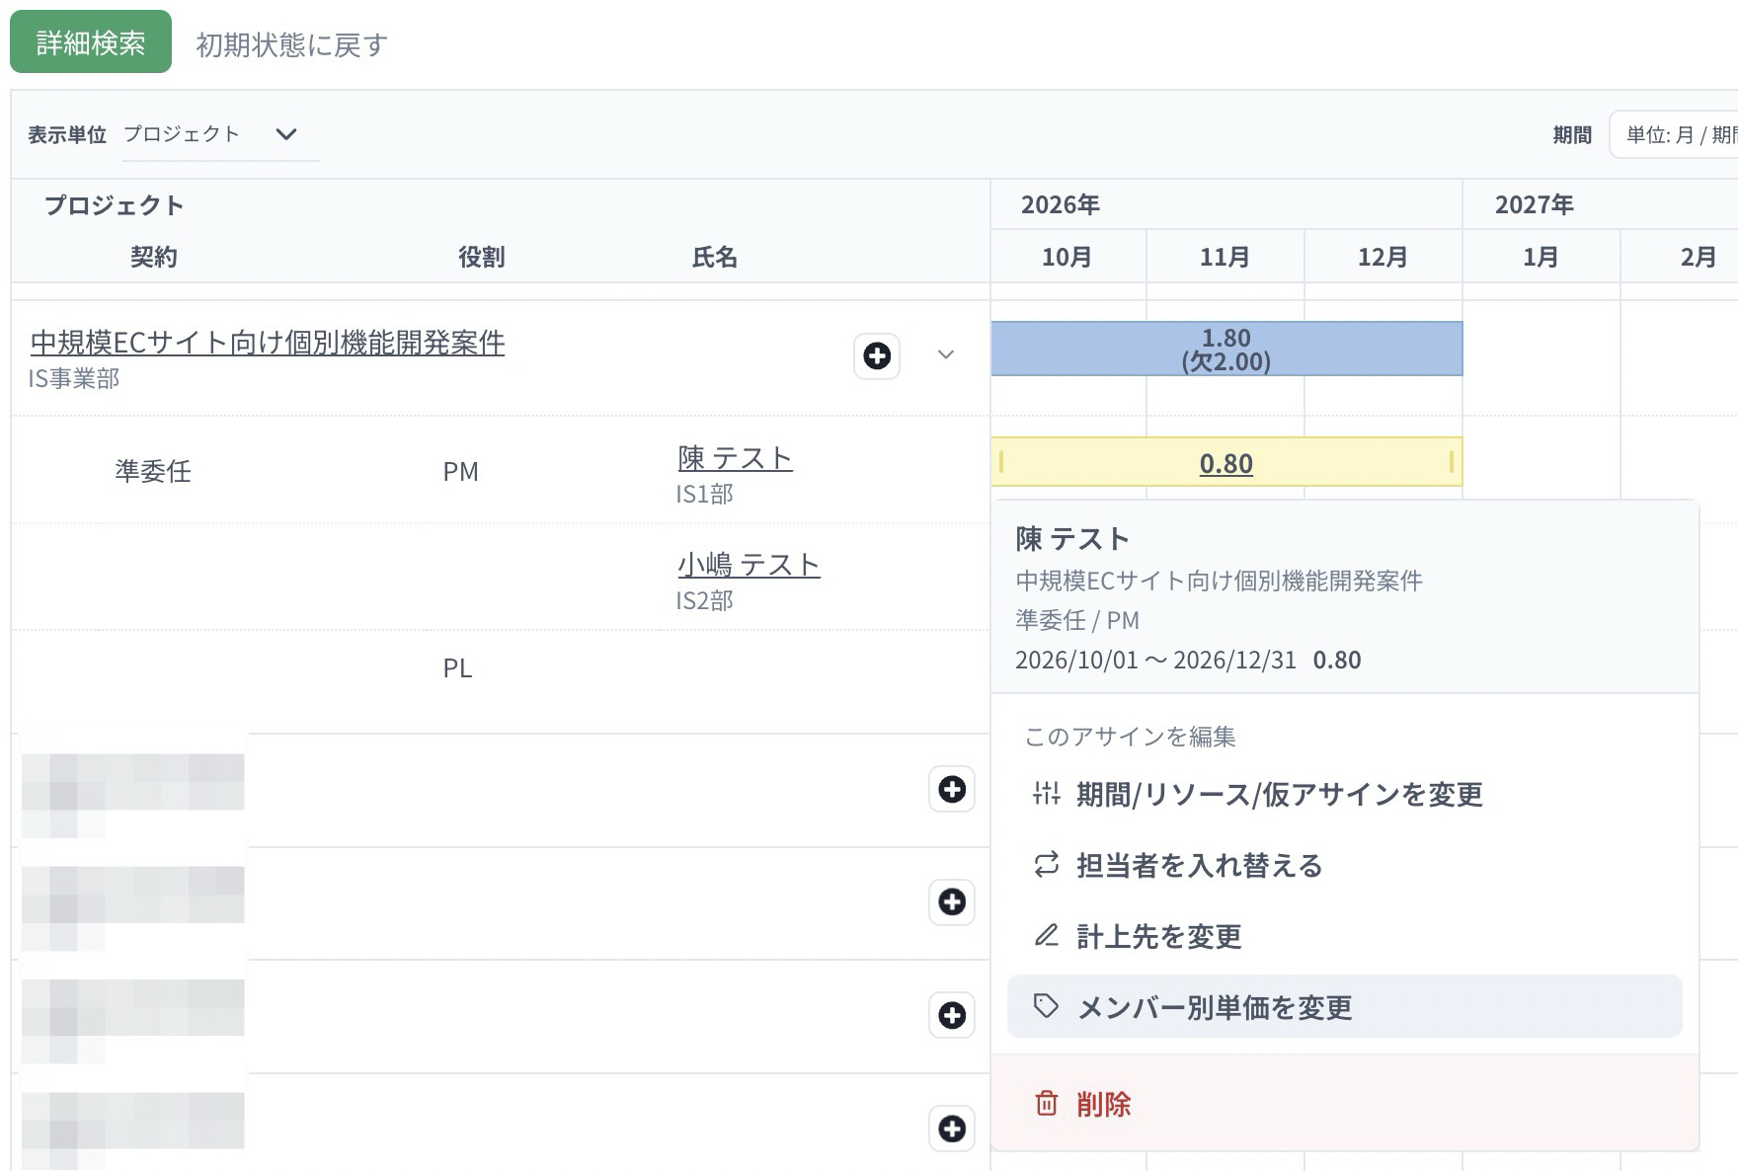Click the 役割 column header
The width and height of the screenshot is (1738, 1171).
(482, 257)
